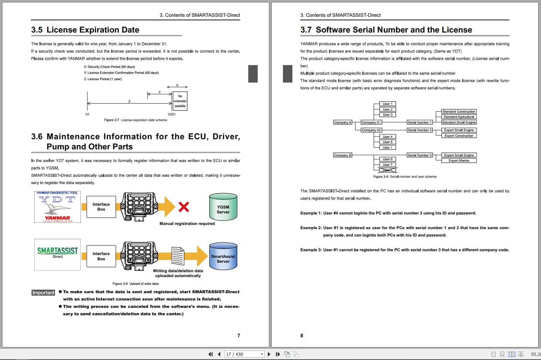
Task: Click the dark bookmark tab on right page
Action: coord(287,74)
